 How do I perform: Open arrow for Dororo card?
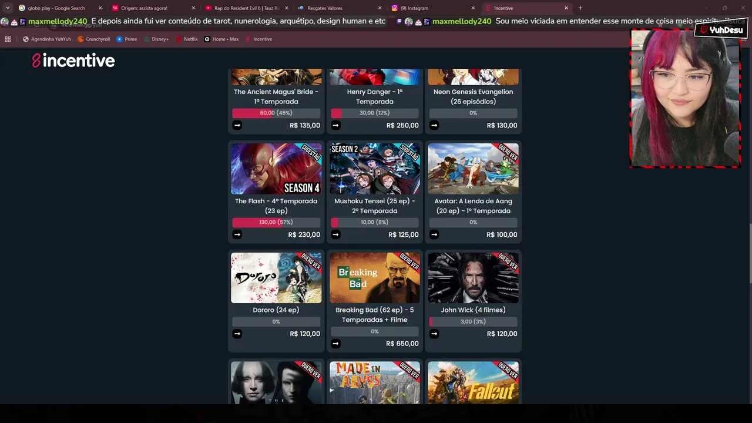click(x=237, y=334)
